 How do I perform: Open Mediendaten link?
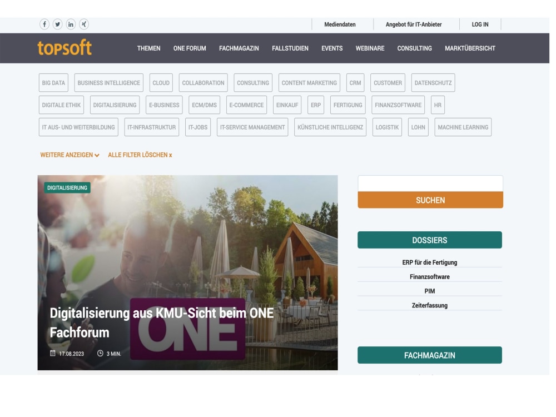point(340,24)
